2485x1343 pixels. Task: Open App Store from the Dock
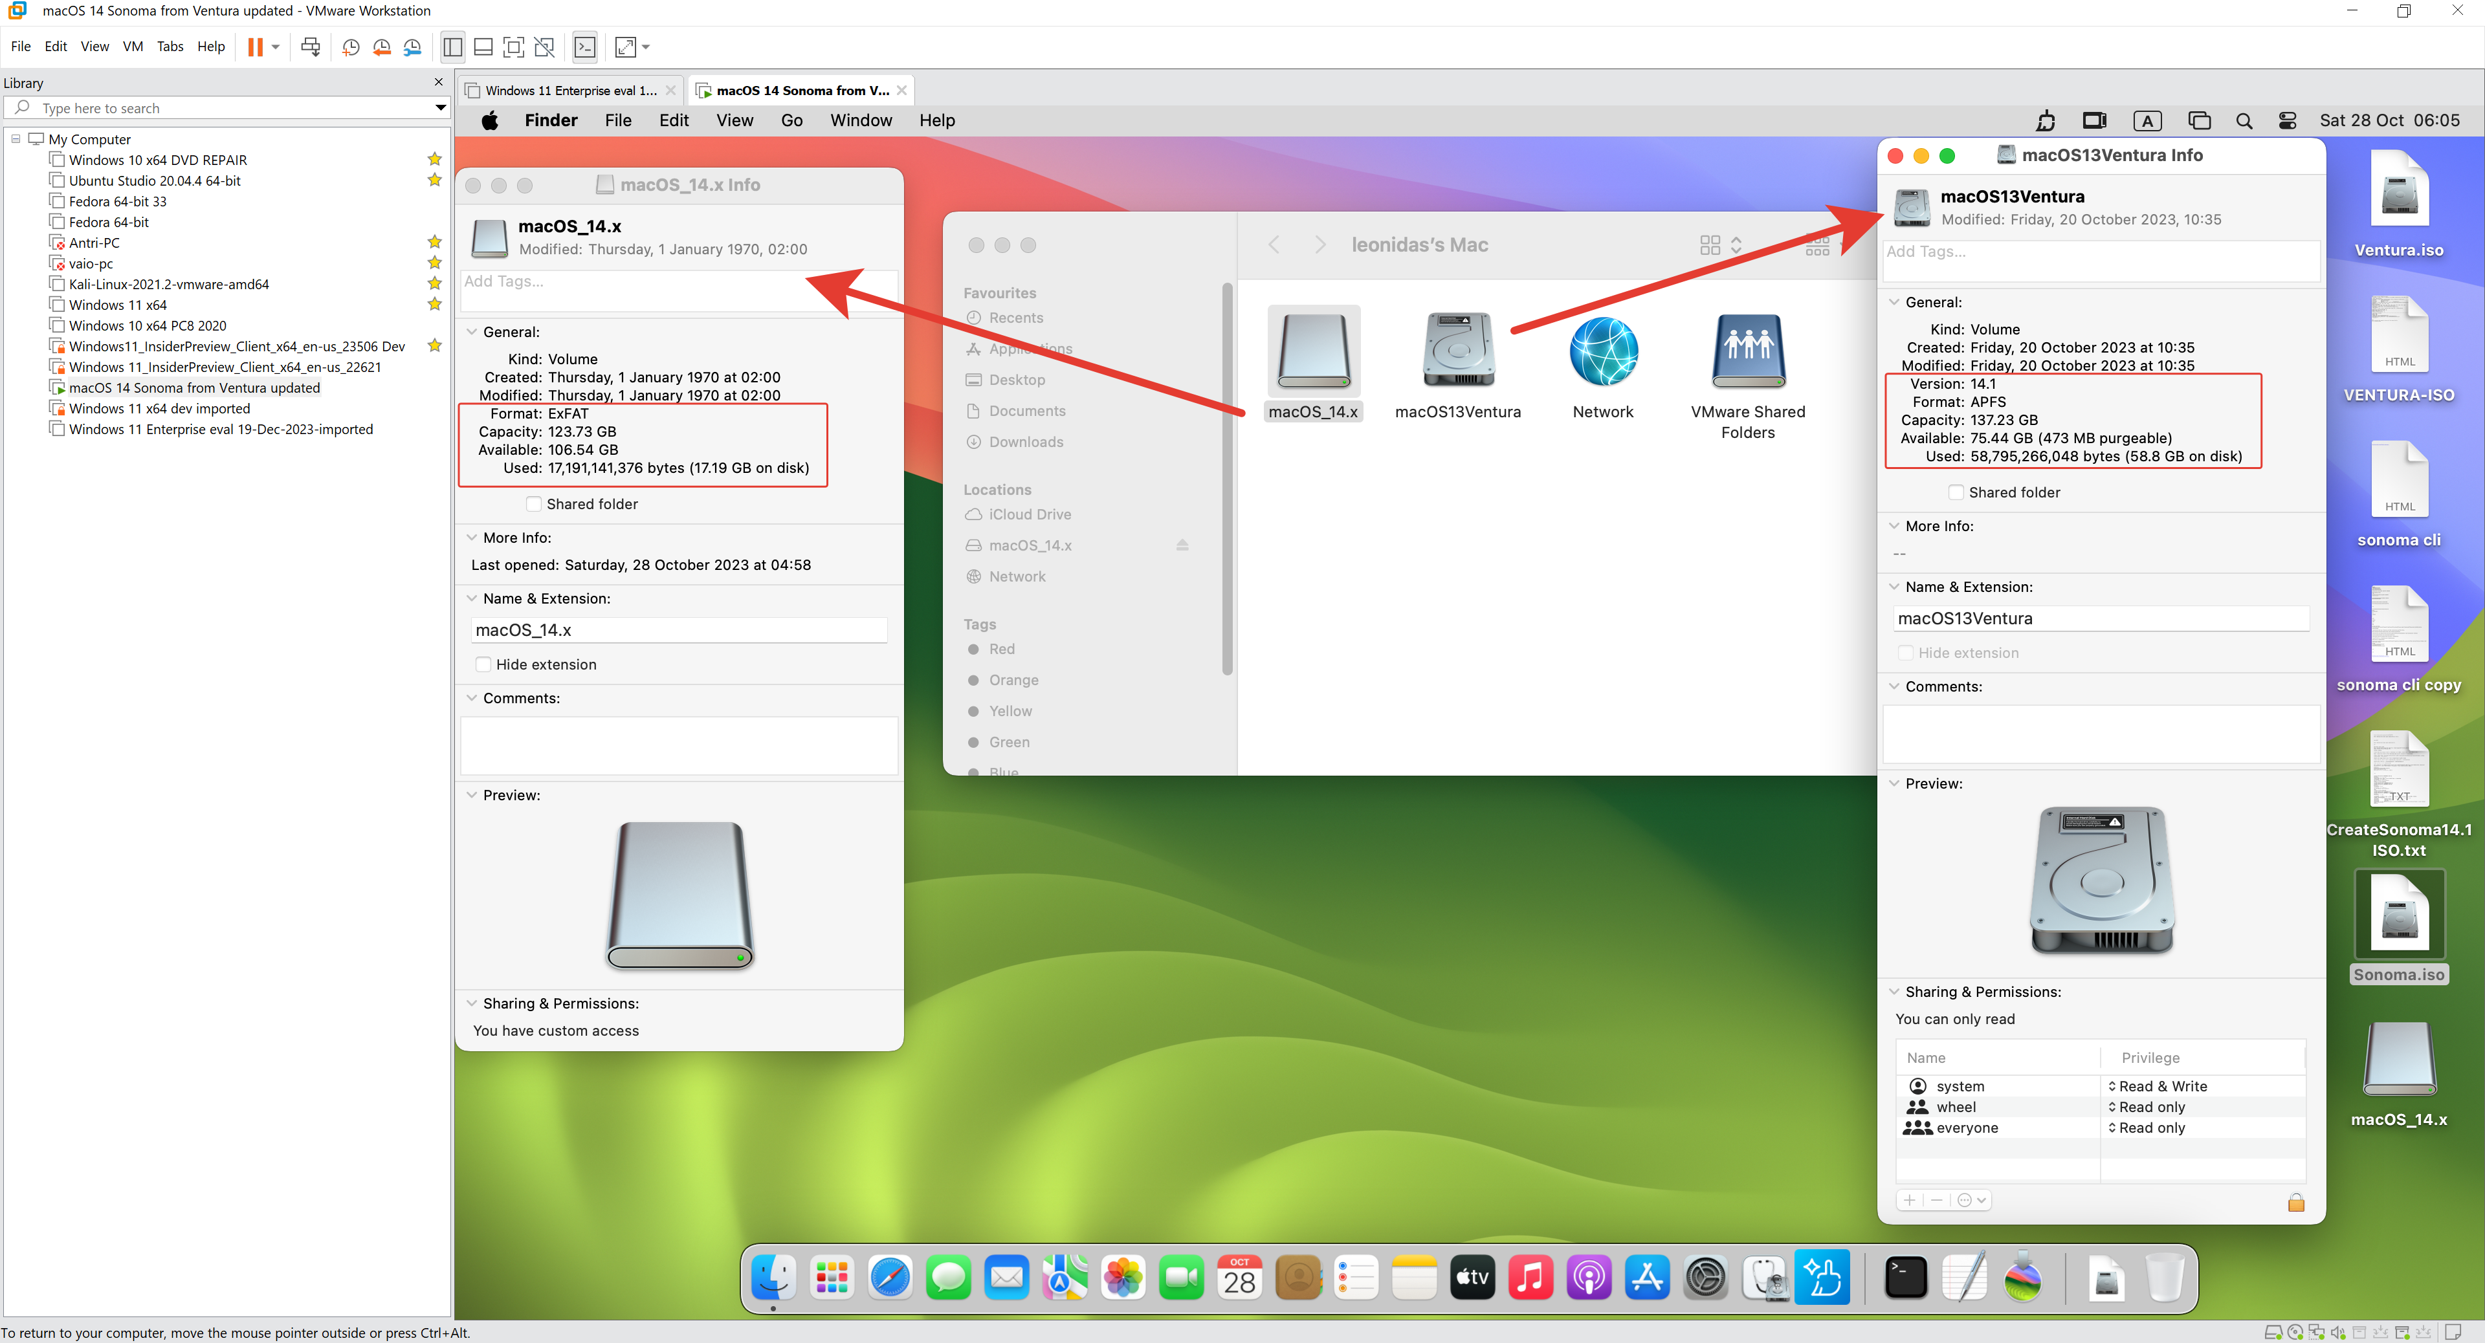(1647, 1278)
